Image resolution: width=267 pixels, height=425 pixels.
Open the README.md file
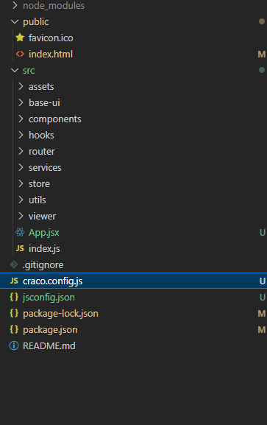[x=49, y=346]
